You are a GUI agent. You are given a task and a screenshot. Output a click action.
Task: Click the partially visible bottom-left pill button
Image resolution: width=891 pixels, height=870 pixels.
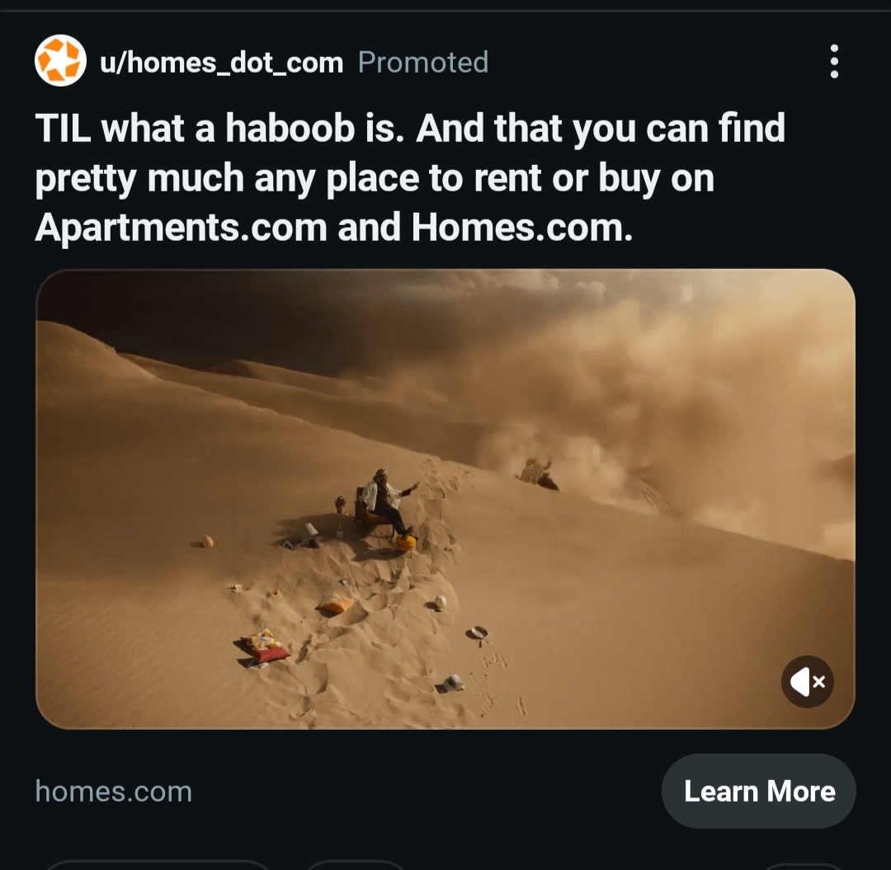[x=156, y=865]
